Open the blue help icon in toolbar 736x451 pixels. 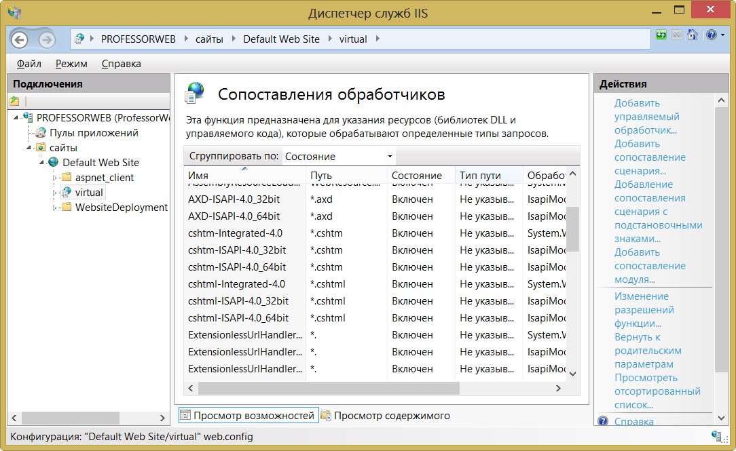tap(712, 35)
